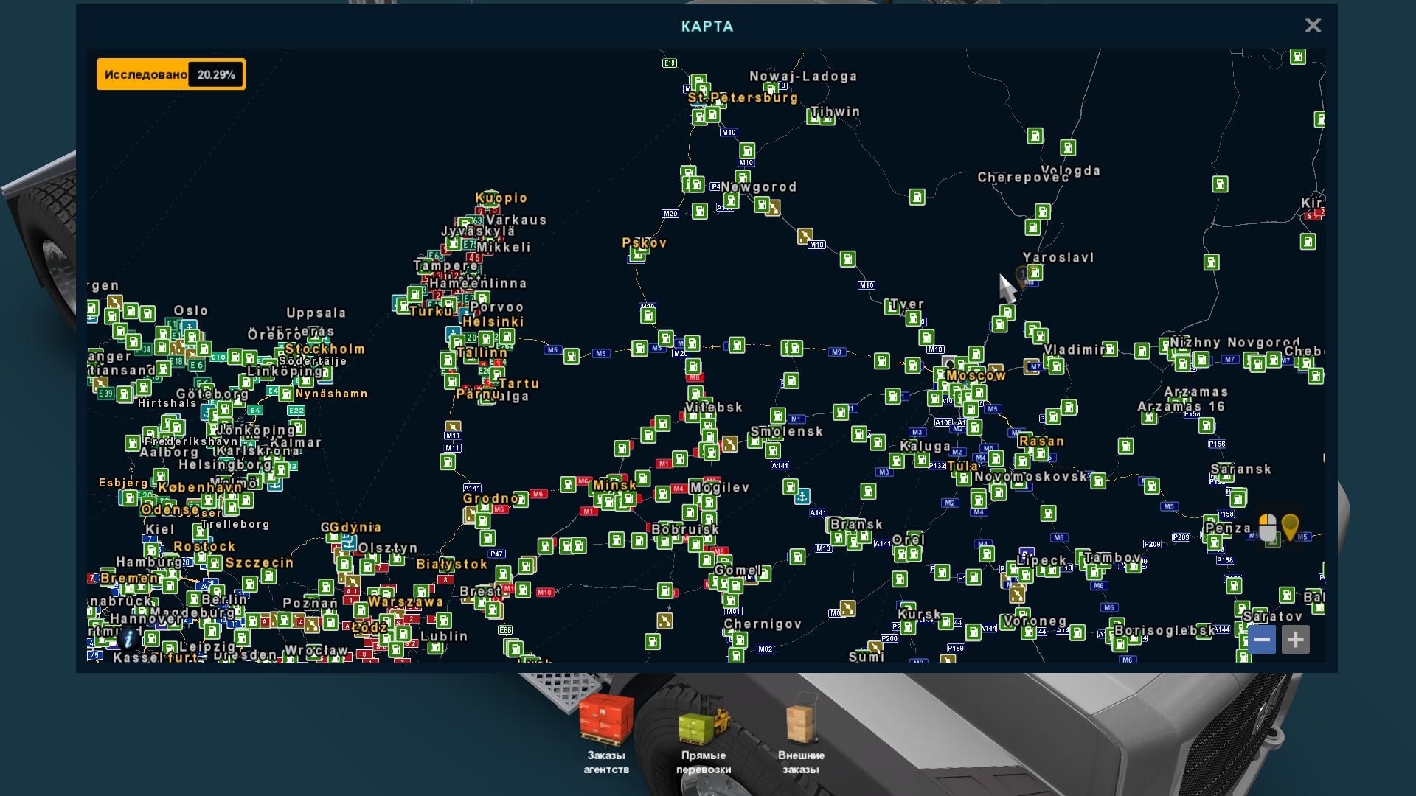Image resolution: width=1416 pixels, height=796 pixels.
Task: Click the Minsk city label
Action: point(614,485)
